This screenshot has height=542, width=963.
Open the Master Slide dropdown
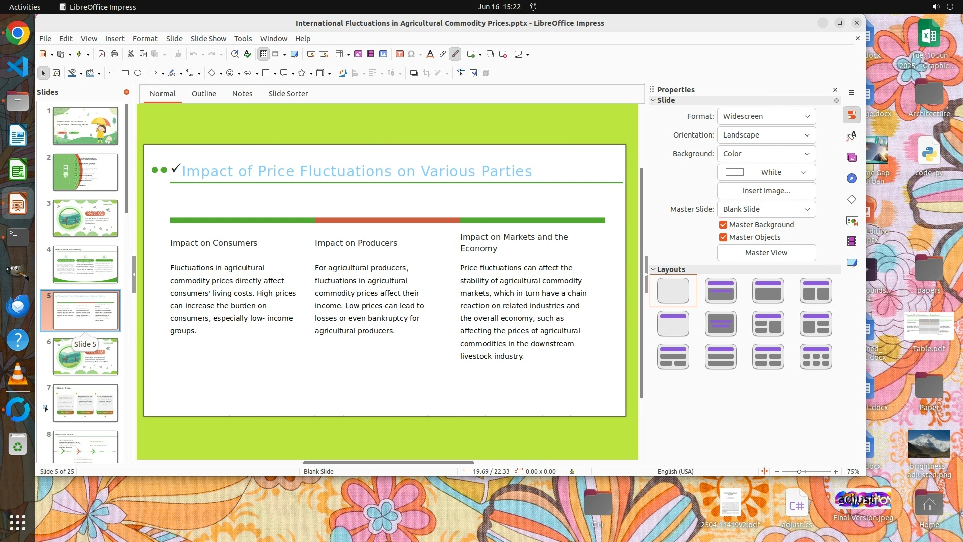766,209
